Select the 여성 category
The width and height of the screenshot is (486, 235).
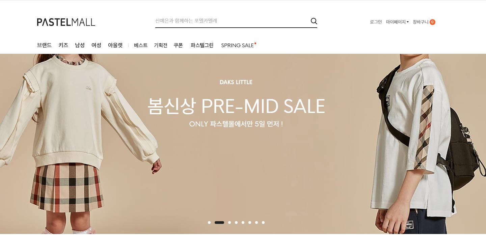[x=96, y=45]
